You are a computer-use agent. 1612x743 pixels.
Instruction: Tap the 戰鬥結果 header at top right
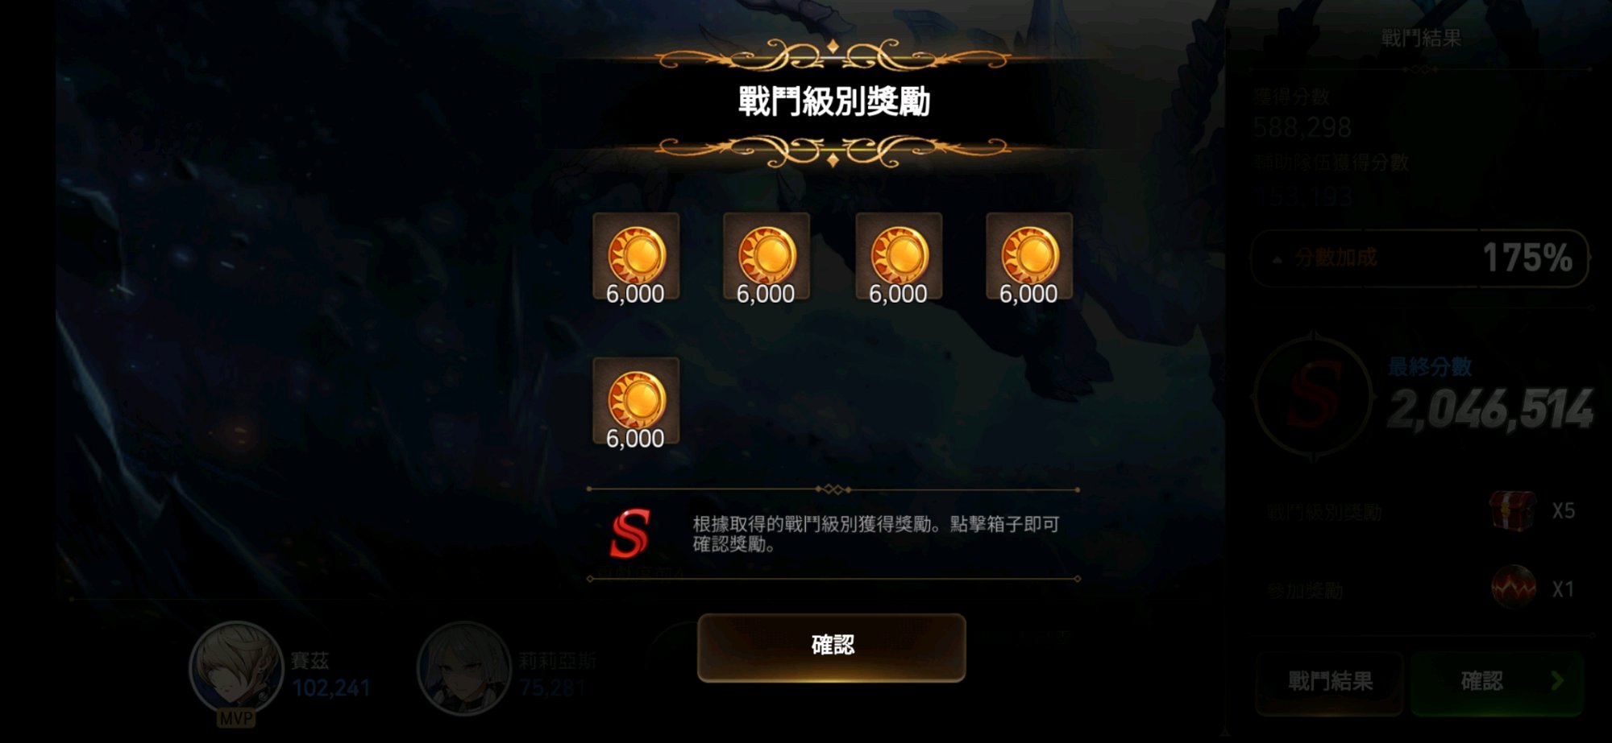(x=1421, y=38)
